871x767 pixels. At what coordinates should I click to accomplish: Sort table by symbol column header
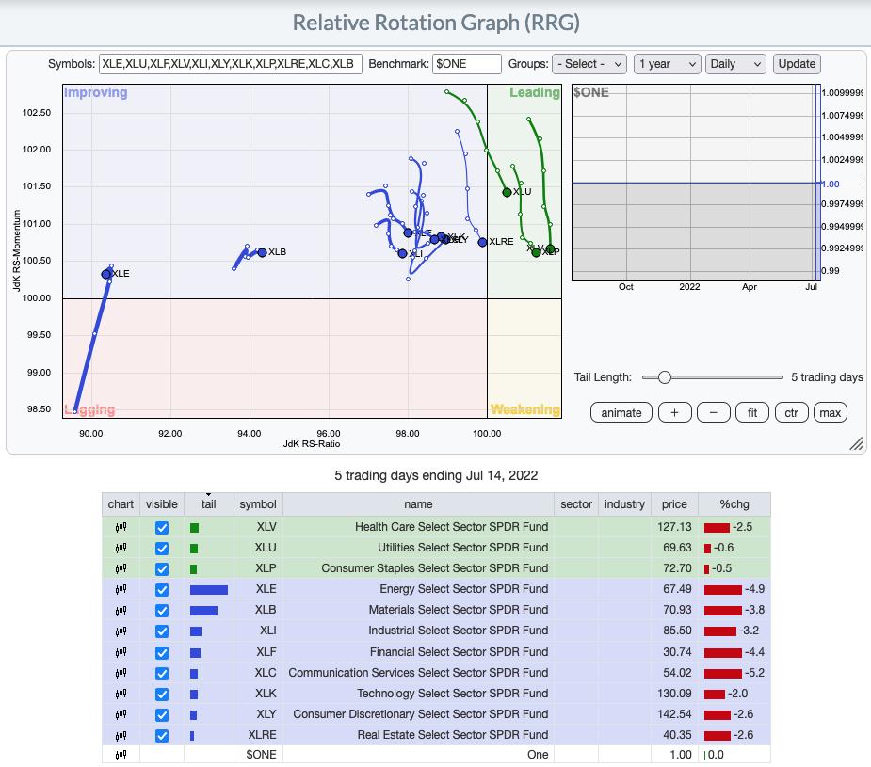tap(258, 504)
